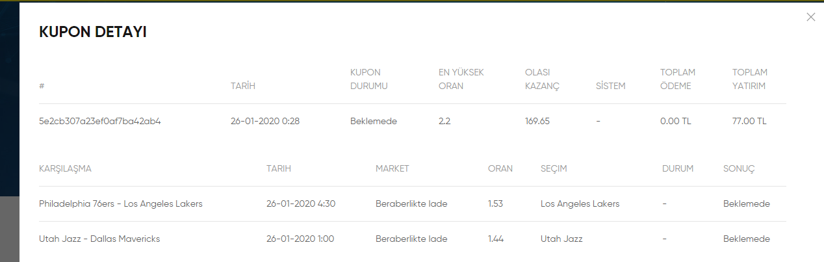The height and width of the screenshot is (262, 824).
Task: Select the 1.44 odds value
Action: tap(496, 239)
